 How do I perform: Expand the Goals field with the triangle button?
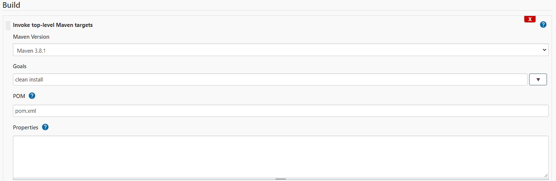[x=538, y=79]
